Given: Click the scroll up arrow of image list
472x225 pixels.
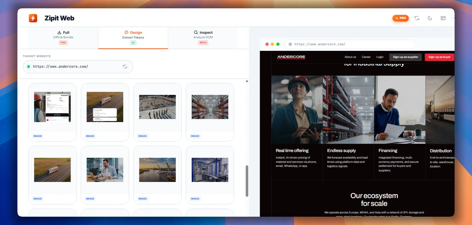Looking at the screenshot, I should (x=247, y=81).
